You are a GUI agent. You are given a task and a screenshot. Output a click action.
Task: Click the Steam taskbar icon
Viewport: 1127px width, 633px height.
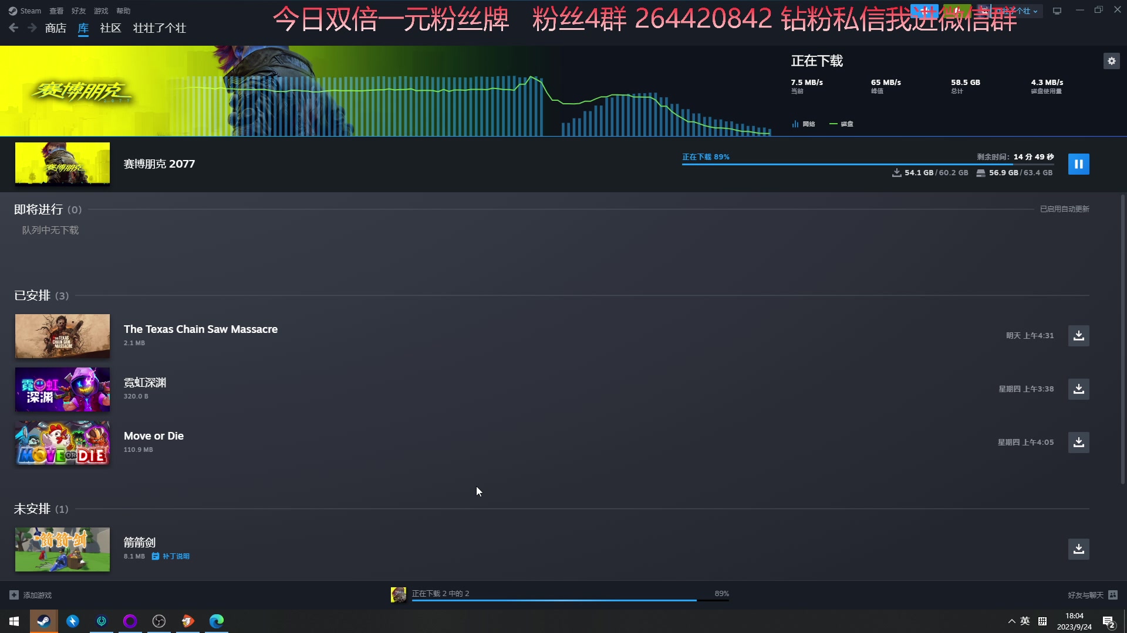pyautogui.click(x=43, y=621)
